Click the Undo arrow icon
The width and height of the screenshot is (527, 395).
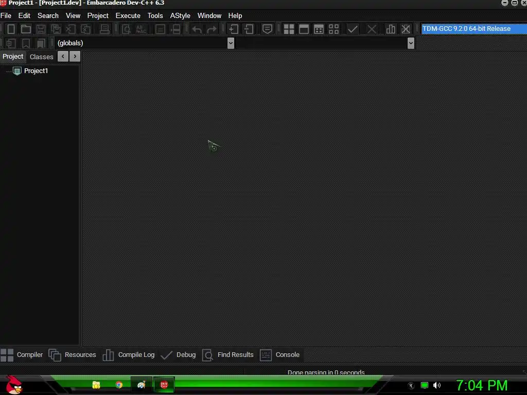click(x=197, y=29)
